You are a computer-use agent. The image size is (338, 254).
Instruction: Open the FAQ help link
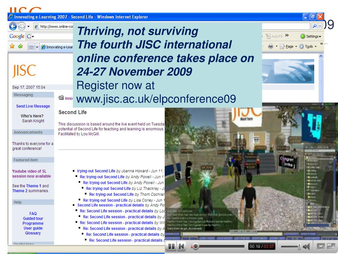point(33,213)
